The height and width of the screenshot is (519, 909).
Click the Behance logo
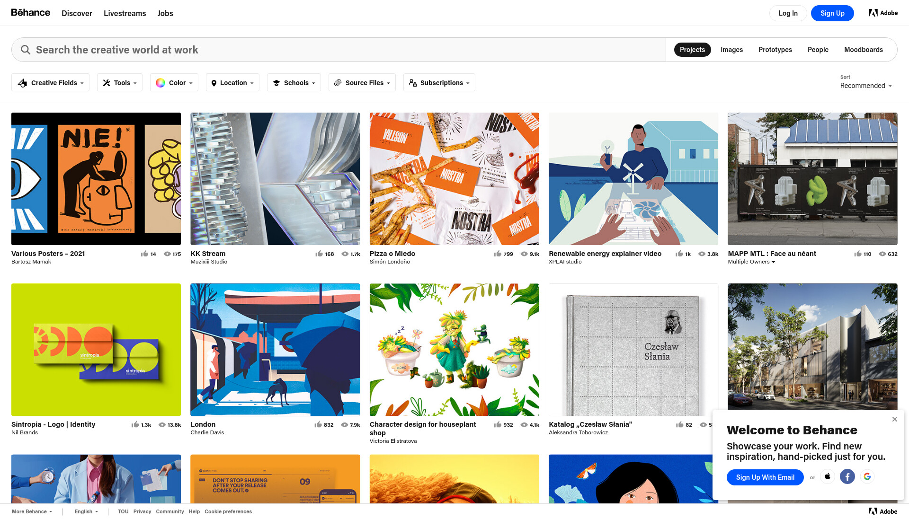coord(31,12)
